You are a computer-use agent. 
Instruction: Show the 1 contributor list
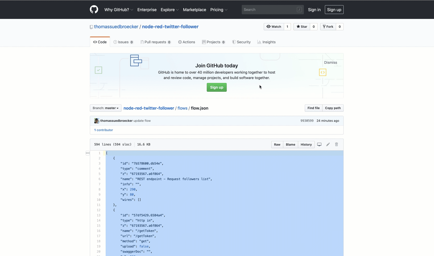[103, 130]
